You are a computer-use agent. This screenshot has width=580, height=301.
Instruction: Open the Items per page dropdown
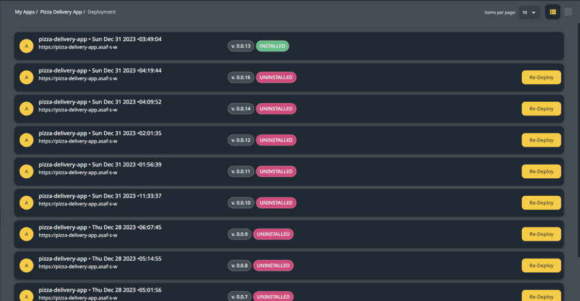pos(529,12)
